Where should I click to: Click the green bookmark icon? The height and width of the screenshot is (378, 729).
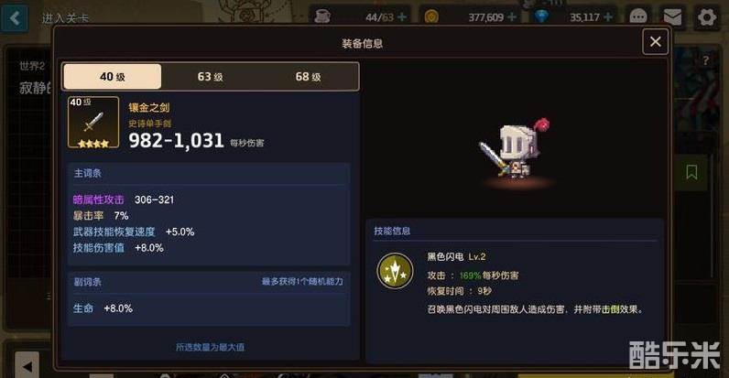pyautogui.click(x=691, y=172)
